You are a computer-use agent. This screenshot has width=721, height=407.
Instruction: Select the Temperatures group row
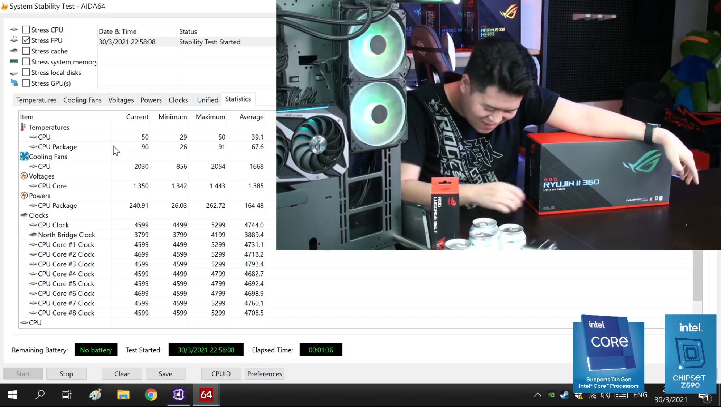pos(142,127)
